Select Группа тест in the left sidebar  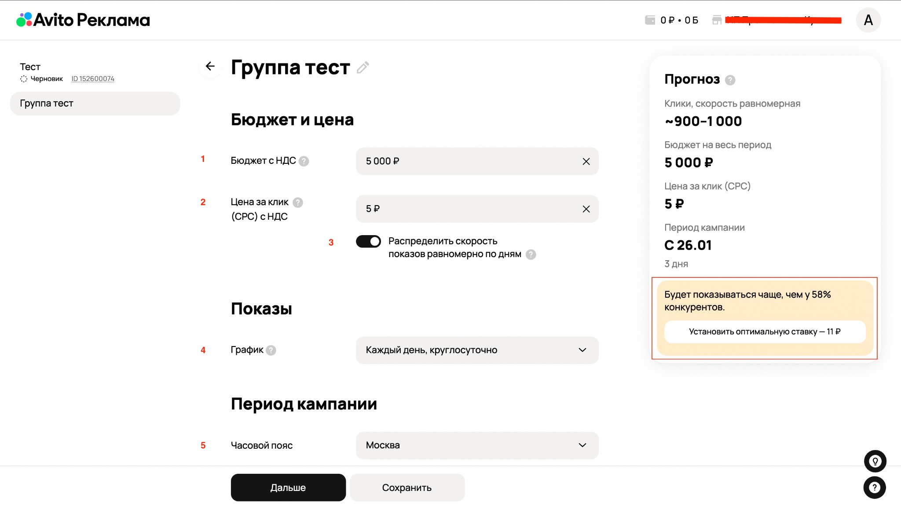point(95,103)
